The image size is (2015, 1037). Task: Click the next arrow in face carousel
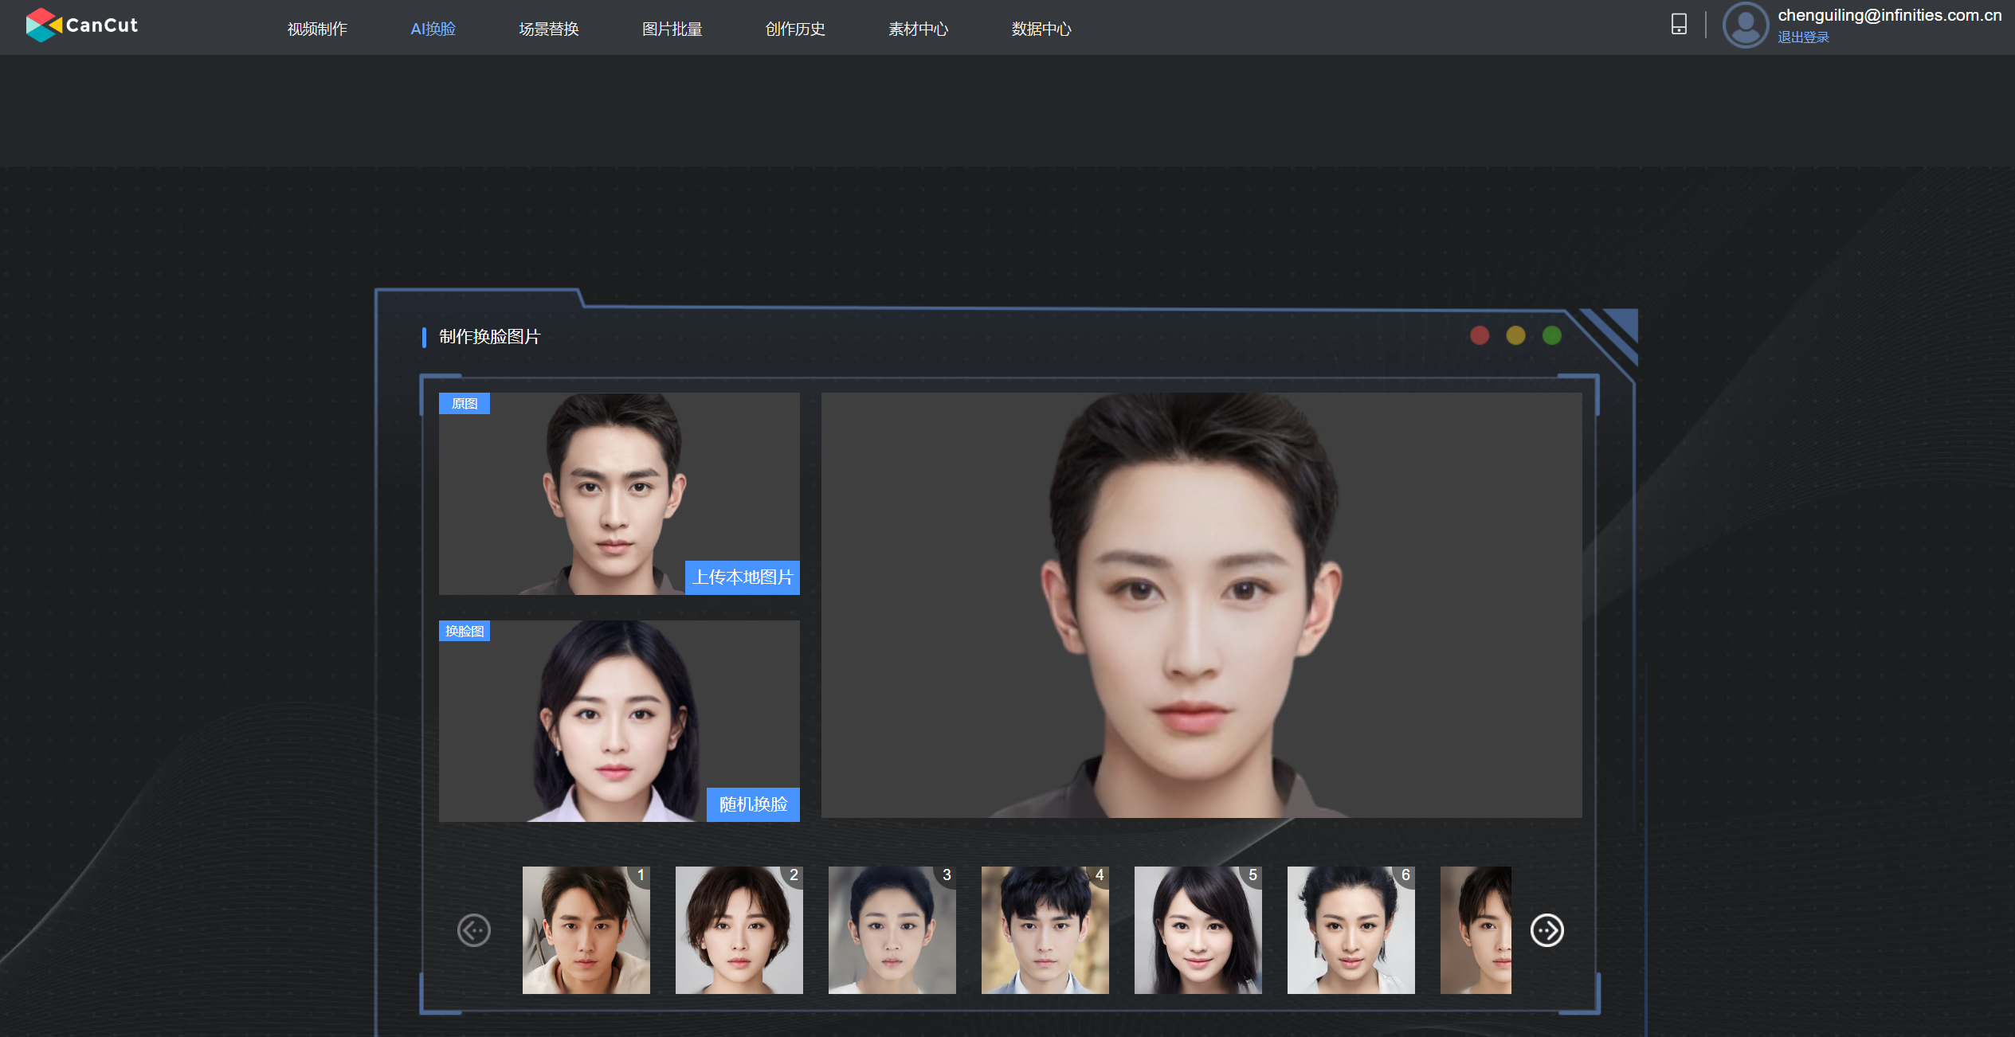point(1547,929)
